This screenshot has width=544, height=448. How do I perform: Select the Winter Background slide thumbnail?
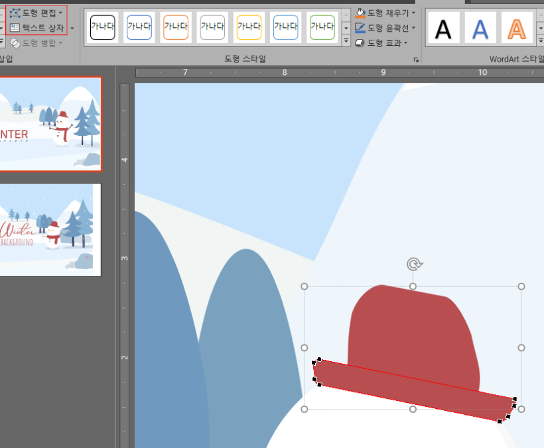pyautogui.click(x=50, y=230)
